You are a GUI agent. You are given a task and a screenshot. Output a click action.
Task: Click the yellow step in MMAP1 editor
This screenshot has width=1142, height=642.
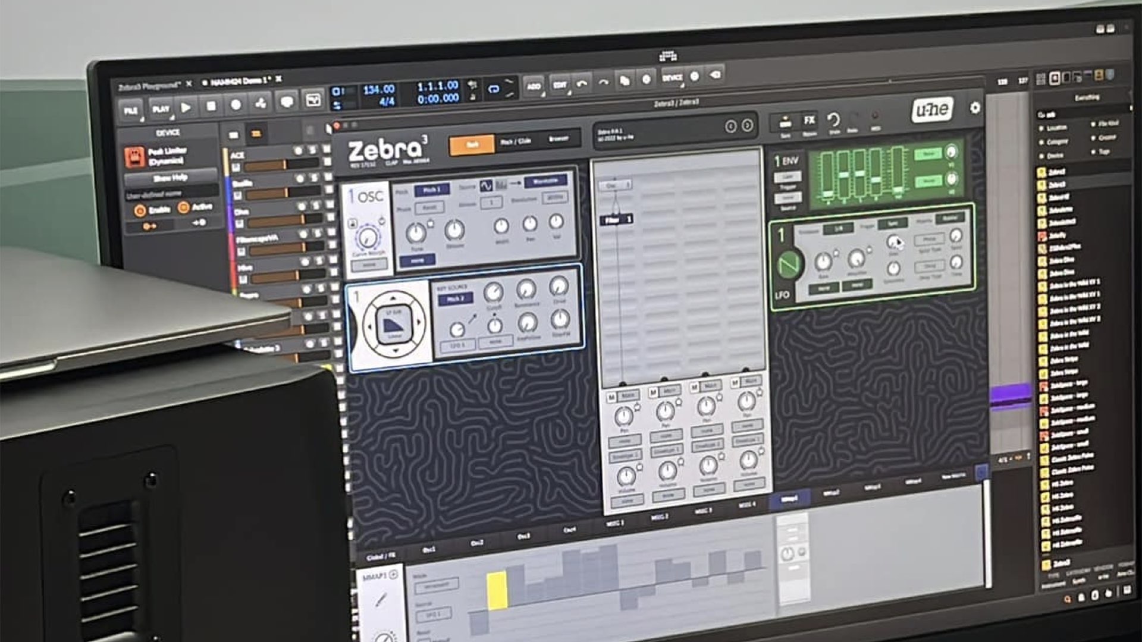[497, 590]
